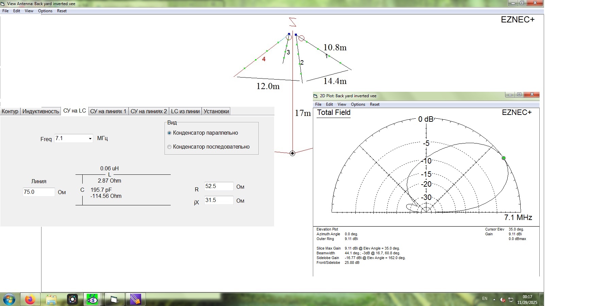Open the File Explorer taskbar icon
This screenshot has width=590, height=306.
coord(51,300)
